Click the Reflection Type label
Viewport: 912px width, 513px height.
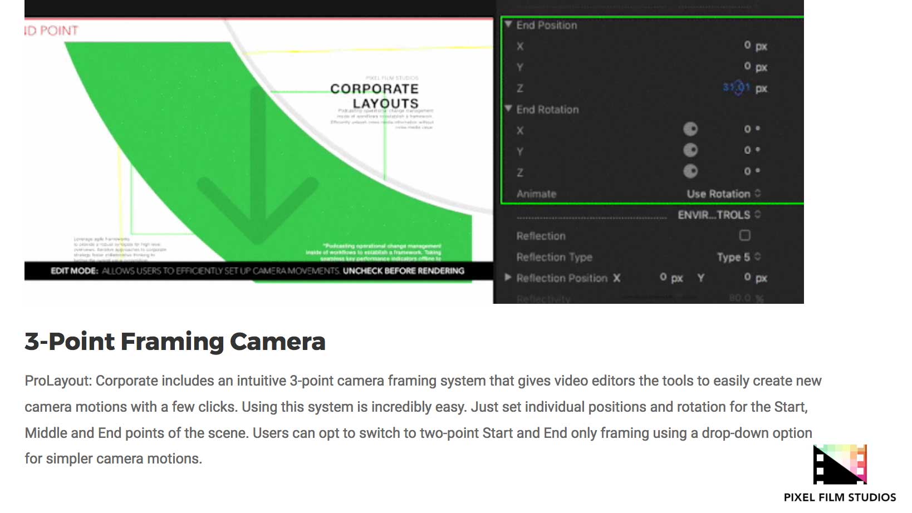(554, 257)
